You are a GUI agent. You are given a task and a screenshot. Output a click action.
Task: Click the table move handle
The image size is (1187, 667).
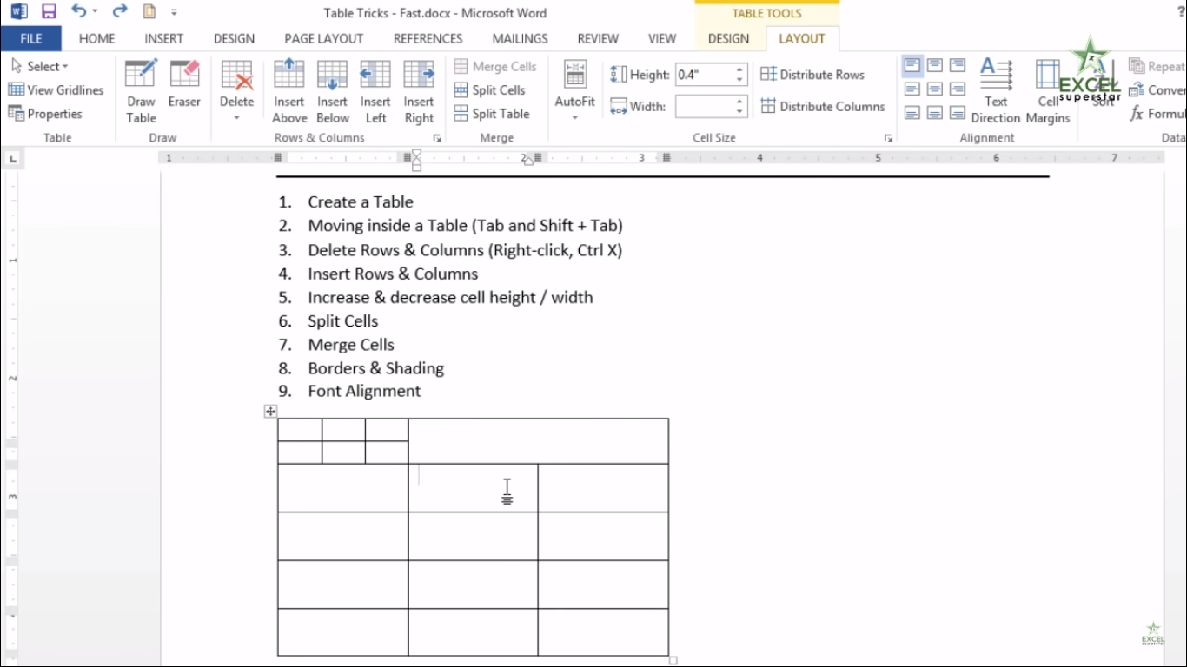(270, 412)
